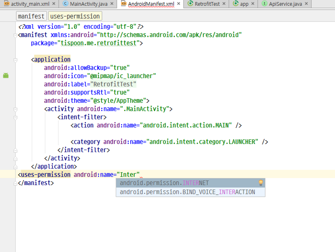This screenshot has width=335, height=252.
Task: Click the Android launcher icon in gutter
Action: pyautogui.click(x=6, y=75)
